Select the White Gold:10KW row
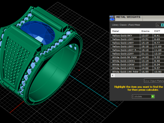164x123 pixels. click(137, 65)
